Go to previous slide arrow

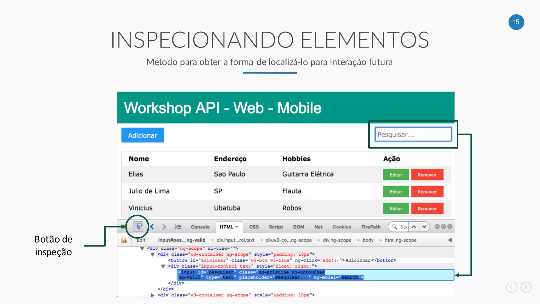point(512,287)
